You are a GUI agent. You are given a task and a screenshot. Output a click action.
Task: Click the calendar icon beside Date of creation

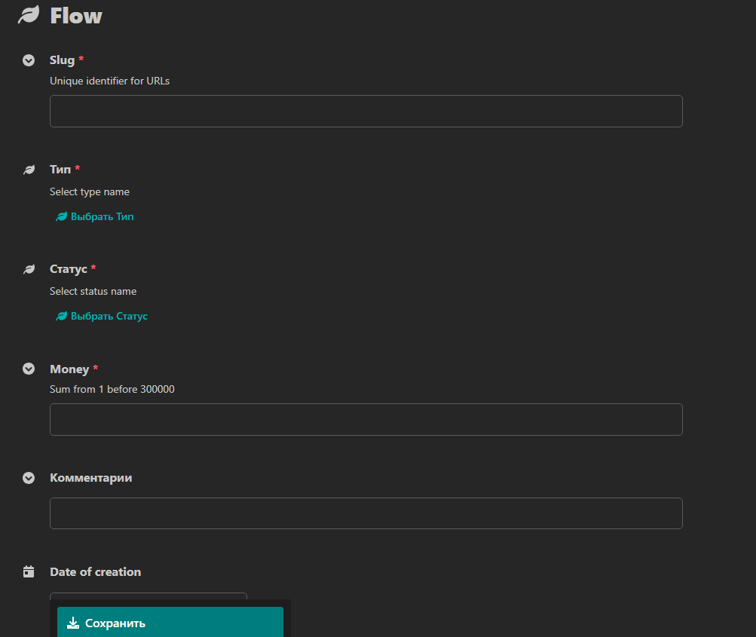(29, 571)
